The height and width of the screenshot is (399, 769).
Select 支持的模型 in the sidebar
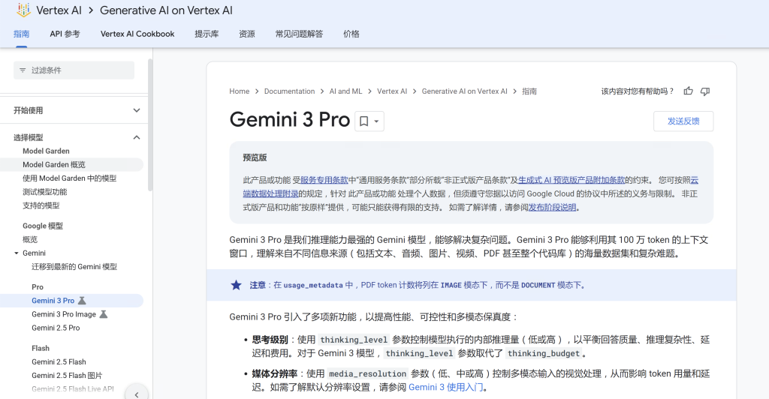pos(41,205)
